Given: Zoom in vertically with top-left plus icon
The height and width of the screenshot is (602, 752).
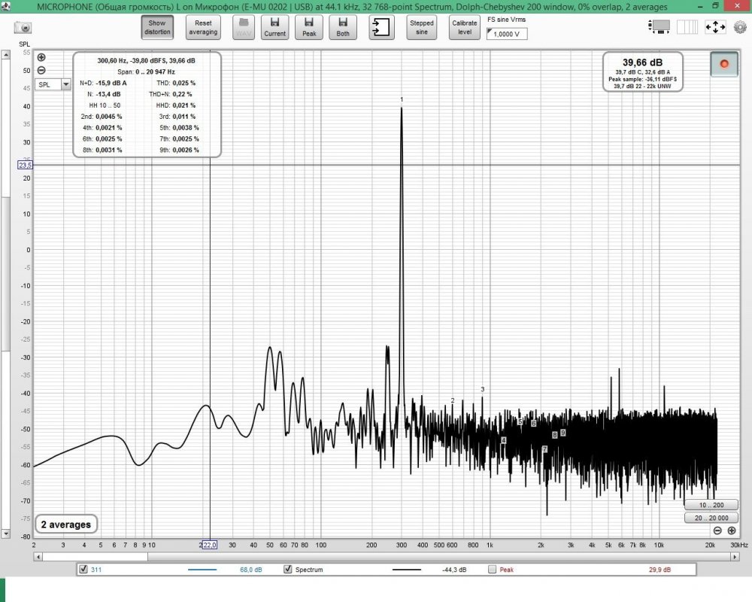Looking at the screenshot, I should coord(41,57).
